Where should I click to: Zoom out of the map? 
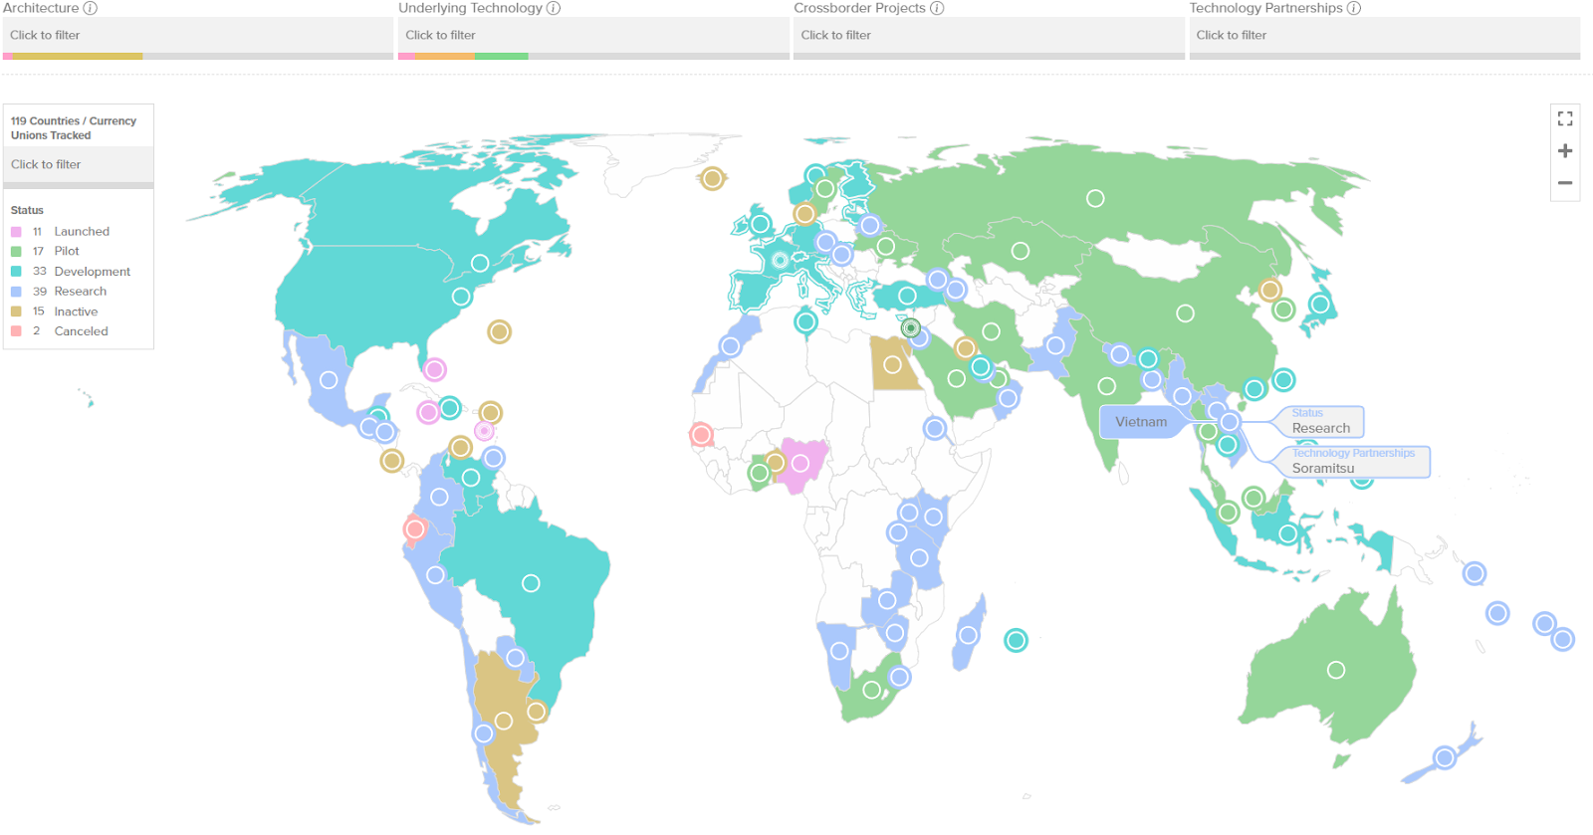(x=1565, y=183)
